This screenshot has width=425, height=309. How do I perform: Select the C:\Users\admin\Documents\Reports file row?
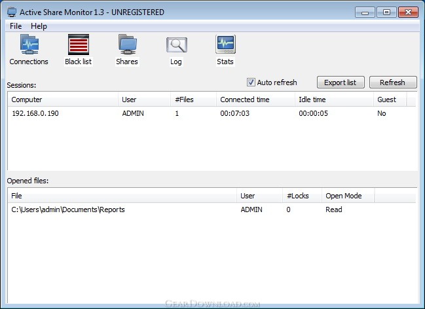[212, 209]
